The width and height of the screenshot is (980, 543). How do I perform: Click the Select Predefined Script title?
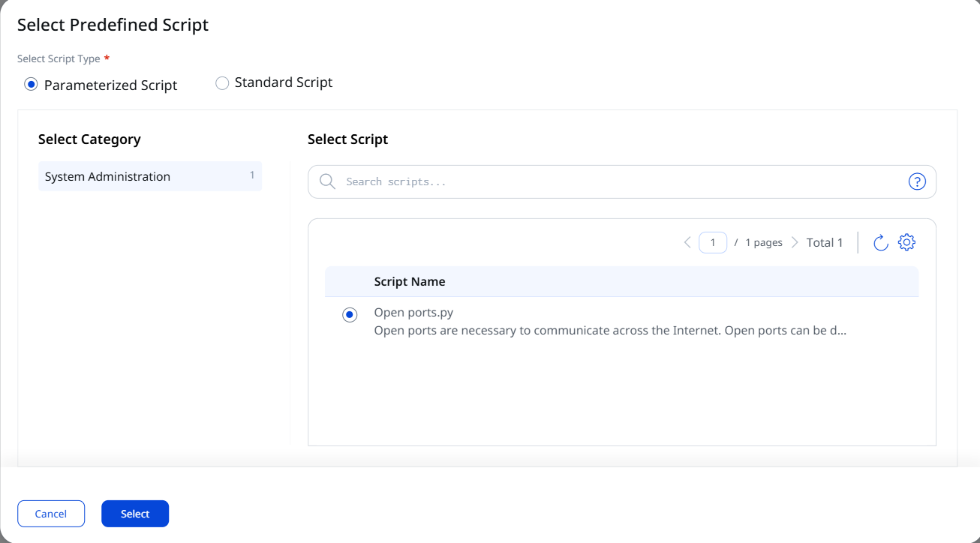(113, 25)
